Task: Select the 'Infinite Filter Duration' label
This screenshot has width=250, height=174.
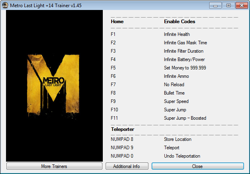Action: click(x=184, y=51)
